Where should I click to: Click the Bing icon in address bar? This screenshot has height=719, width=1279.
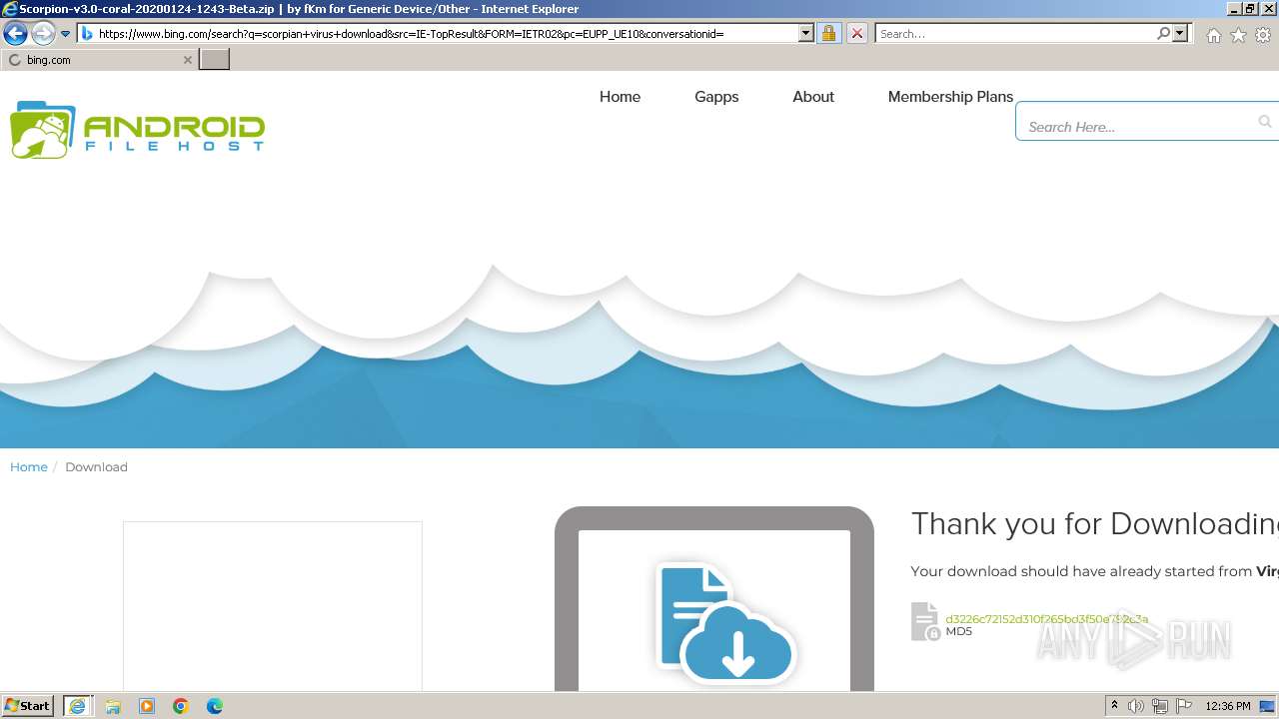pos(87,34)
